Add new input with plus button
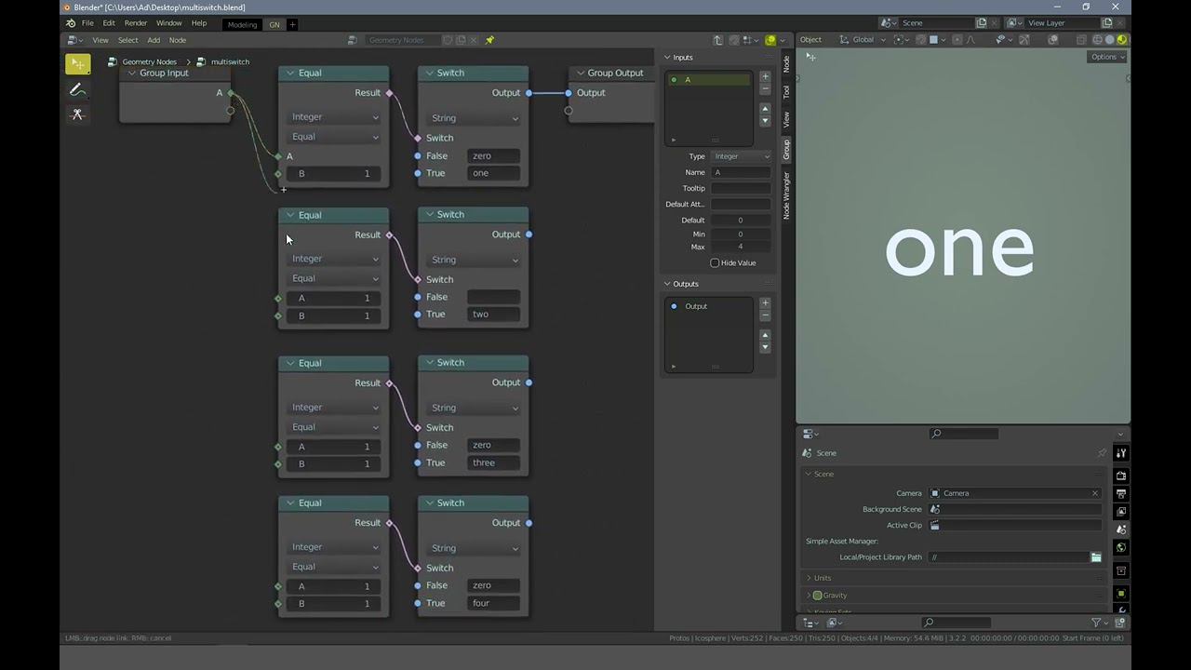The image size is (1191, 670). click(x=765, y=77)
